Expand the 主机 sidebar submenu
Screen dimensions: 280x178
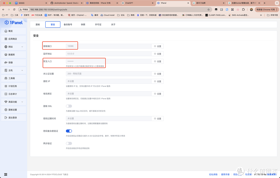[x=22, y=70]
